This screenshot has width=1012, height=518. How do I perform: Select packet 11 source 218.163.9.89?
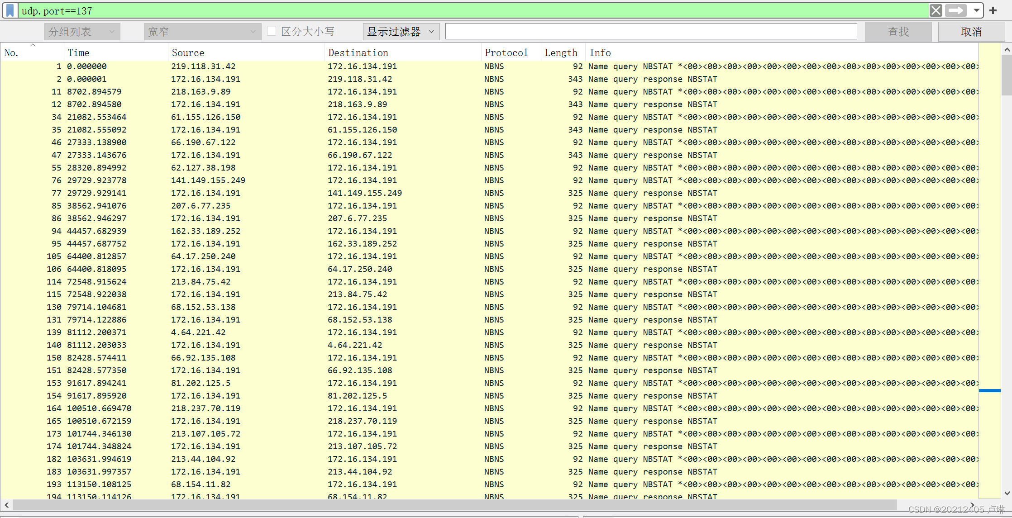coord(489,92)
